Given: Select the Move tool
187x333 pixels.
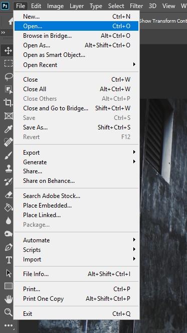Looking at the screenshot, I should (8, 51).
